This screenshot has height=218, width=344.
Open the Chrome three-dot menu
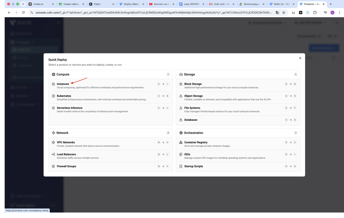click(339, 12)
